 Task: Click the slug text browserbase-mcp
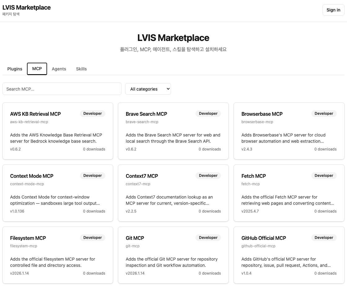click(x=257, y=122)
